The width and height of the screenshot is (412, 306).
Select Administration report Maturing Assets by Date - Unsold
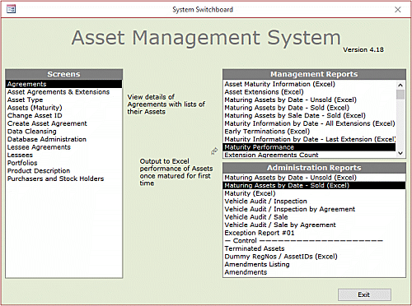(x=314, y=178)
